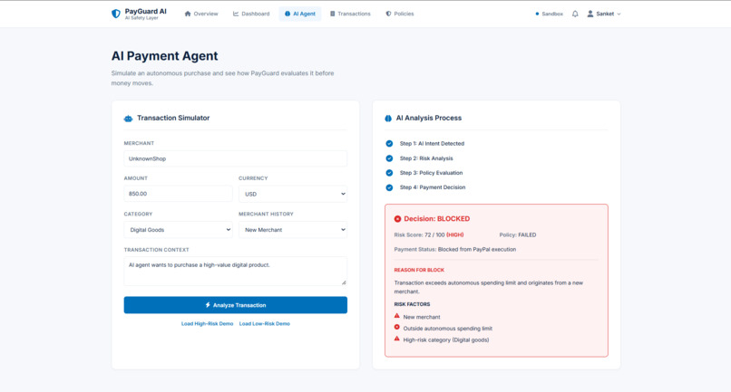Click the Transaction Context resize handle
731x392 pixels.
pos(344,282)
